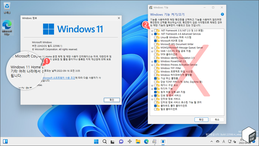Click 'Windows 기능 켜기/끄기' heading
259x146 pixels.
point(167,14)
